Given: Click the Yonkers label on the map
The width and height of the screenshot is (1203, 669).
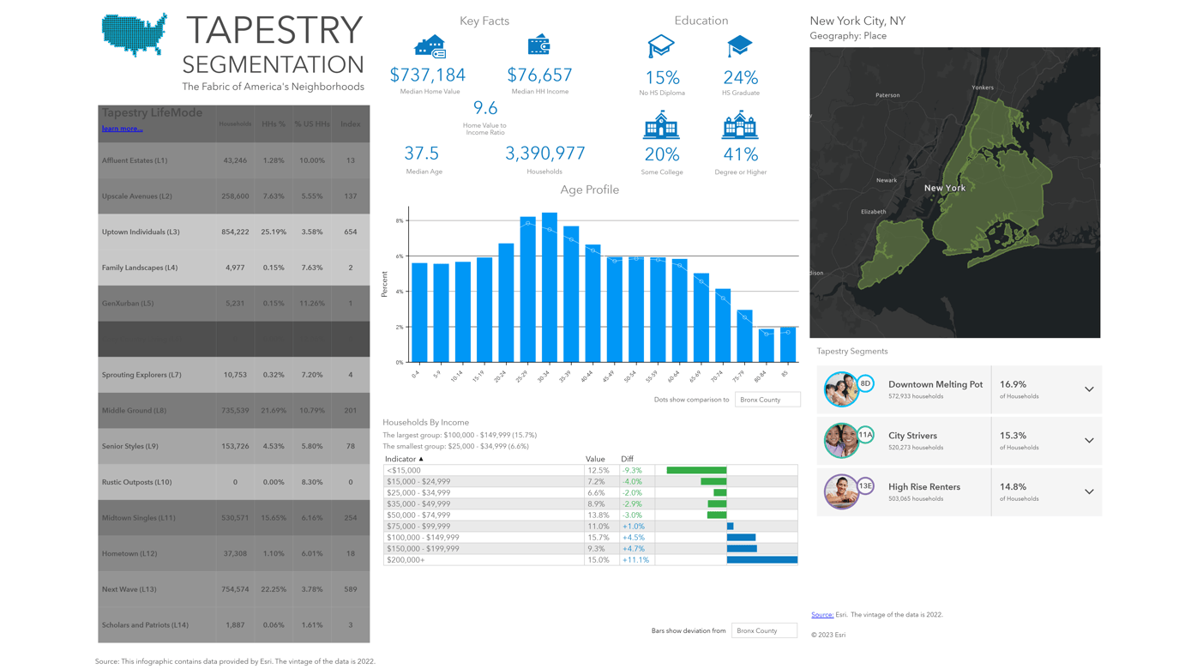Looking at the screenshot, I should click(x=983, y=87).
